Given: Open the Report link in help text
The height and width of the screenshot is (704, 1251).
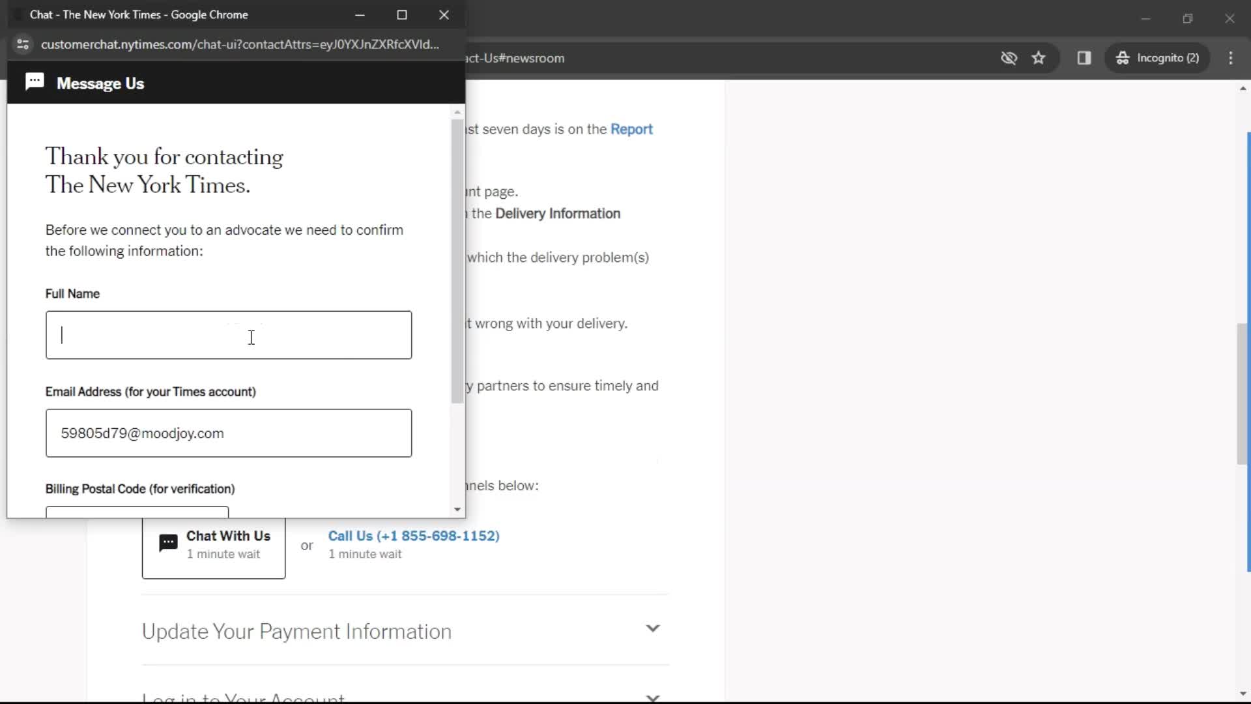Looking at the screenshot, I should coord(631,129).
